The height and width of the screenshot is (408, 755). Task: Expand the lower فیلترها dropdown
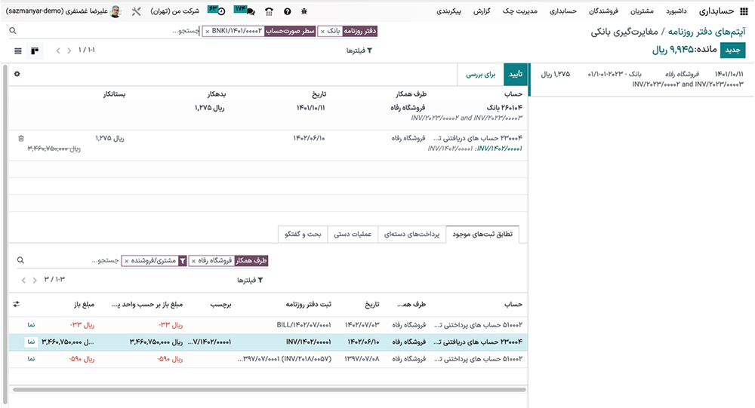coord(249,280)
